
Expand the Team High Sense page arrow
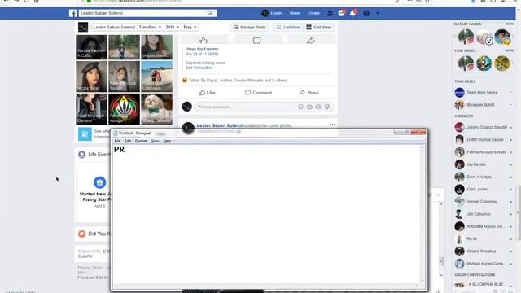click(x=511, y=92)
